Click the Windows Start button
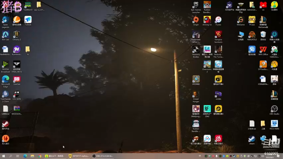This screenshot has height=159, width=283. pyautogui.click(x=4, y=156)
